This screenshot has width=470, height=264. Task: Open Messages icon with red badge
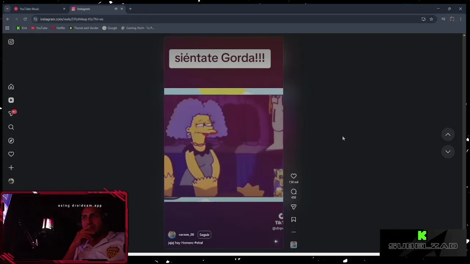pos(11,113)
